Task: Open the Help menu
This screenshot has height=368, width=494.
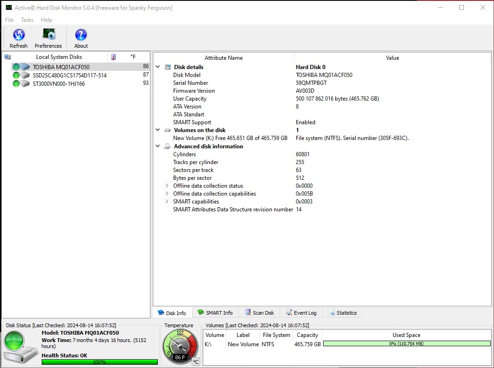Action: (x=46, y=20)
